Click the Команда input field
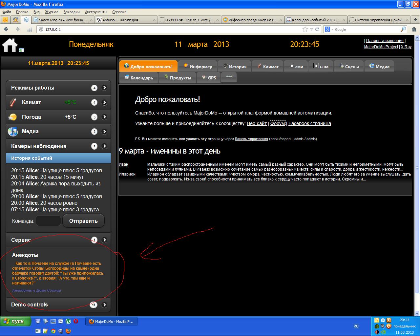Viewport: 420px width, 336px height. (48, 221)
